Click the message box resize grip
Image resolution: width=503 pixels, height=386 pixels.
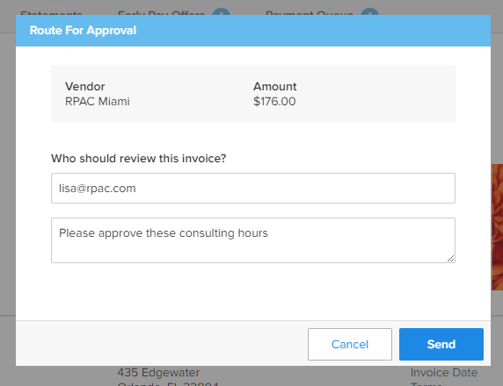[x=450, y=259]
